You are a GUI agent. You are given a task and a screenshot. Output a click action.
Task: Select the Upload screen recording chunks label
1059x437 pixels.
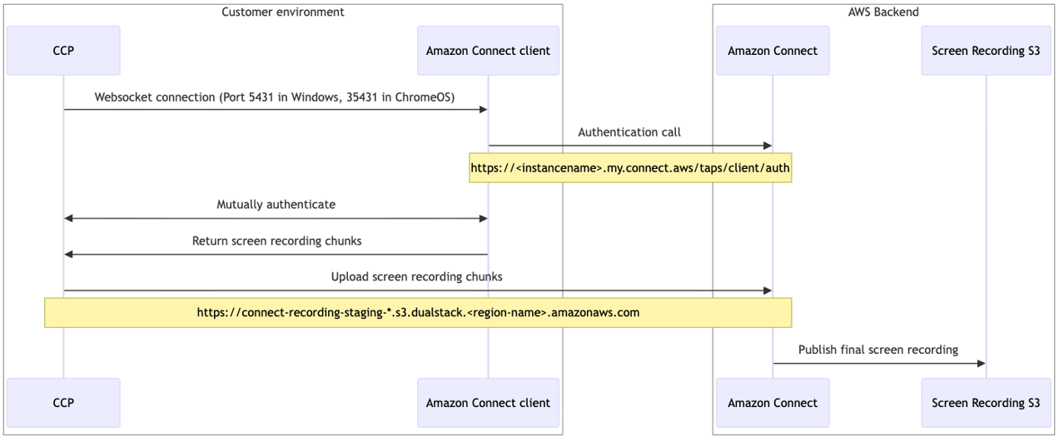pyautogui.click(x=416, y=277)
